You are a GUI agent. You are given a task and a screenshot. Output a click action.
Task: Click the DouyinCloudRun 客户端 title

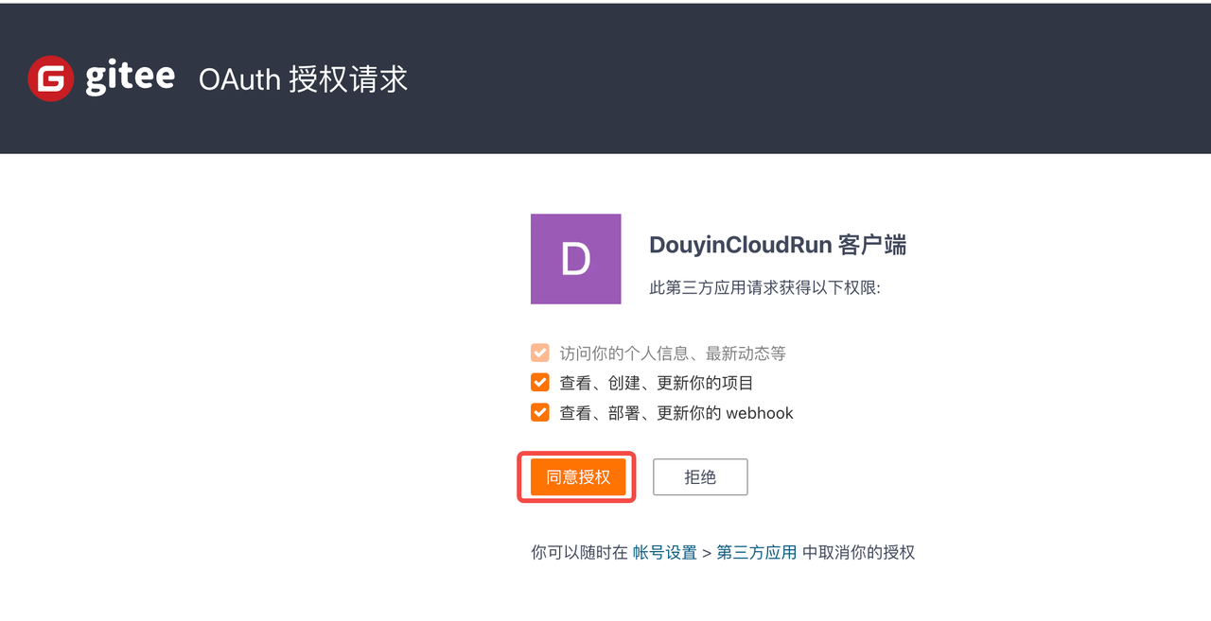[778, 245]
